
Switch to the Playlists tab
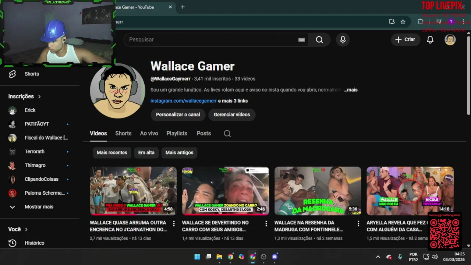177,134
